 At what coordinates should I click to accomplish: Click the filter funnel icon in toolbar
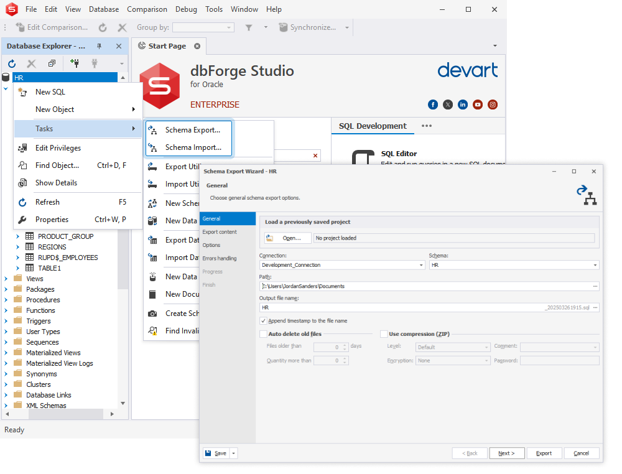point(249,27)
